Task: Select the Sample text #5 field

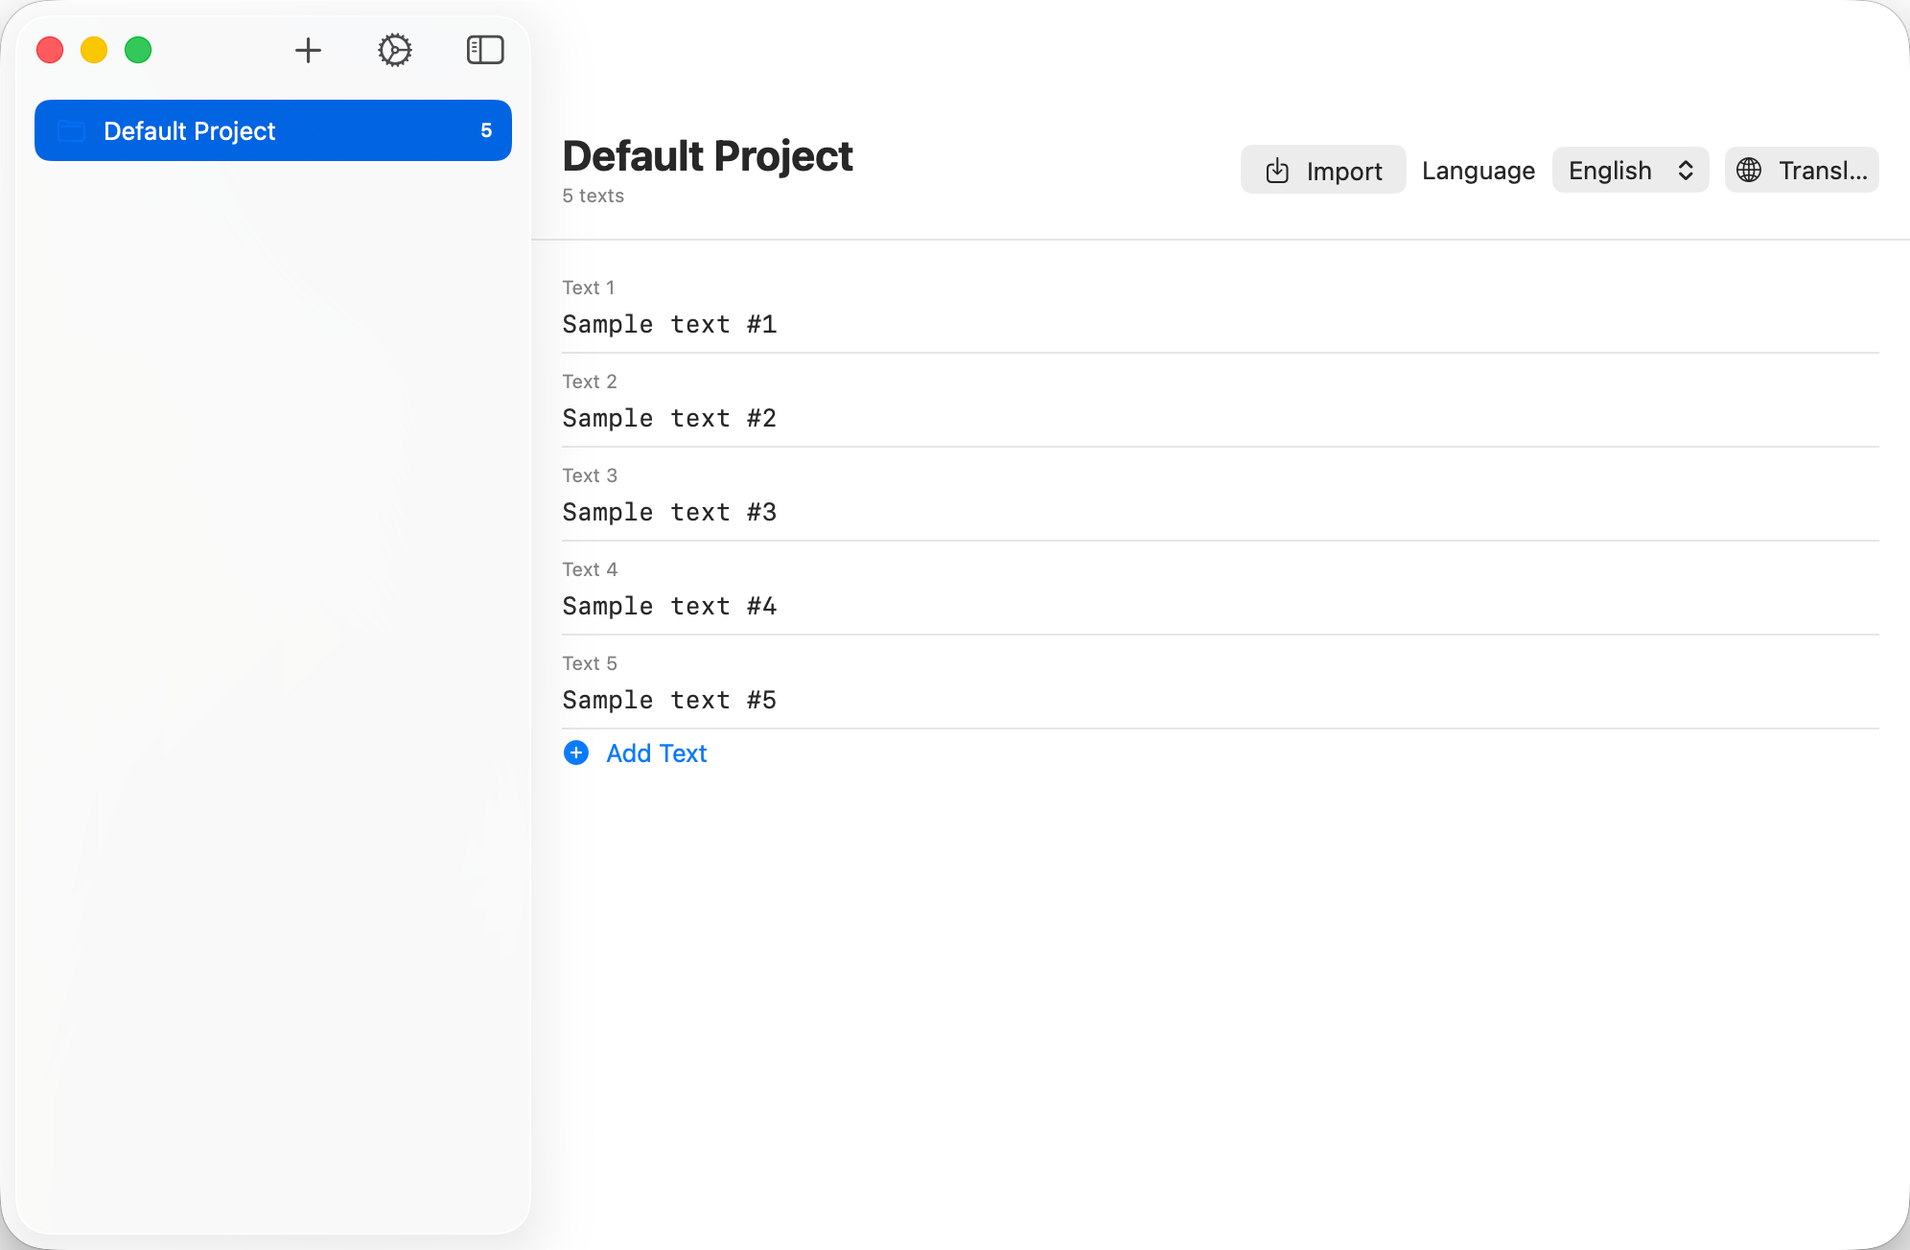Action: [669, 700]
